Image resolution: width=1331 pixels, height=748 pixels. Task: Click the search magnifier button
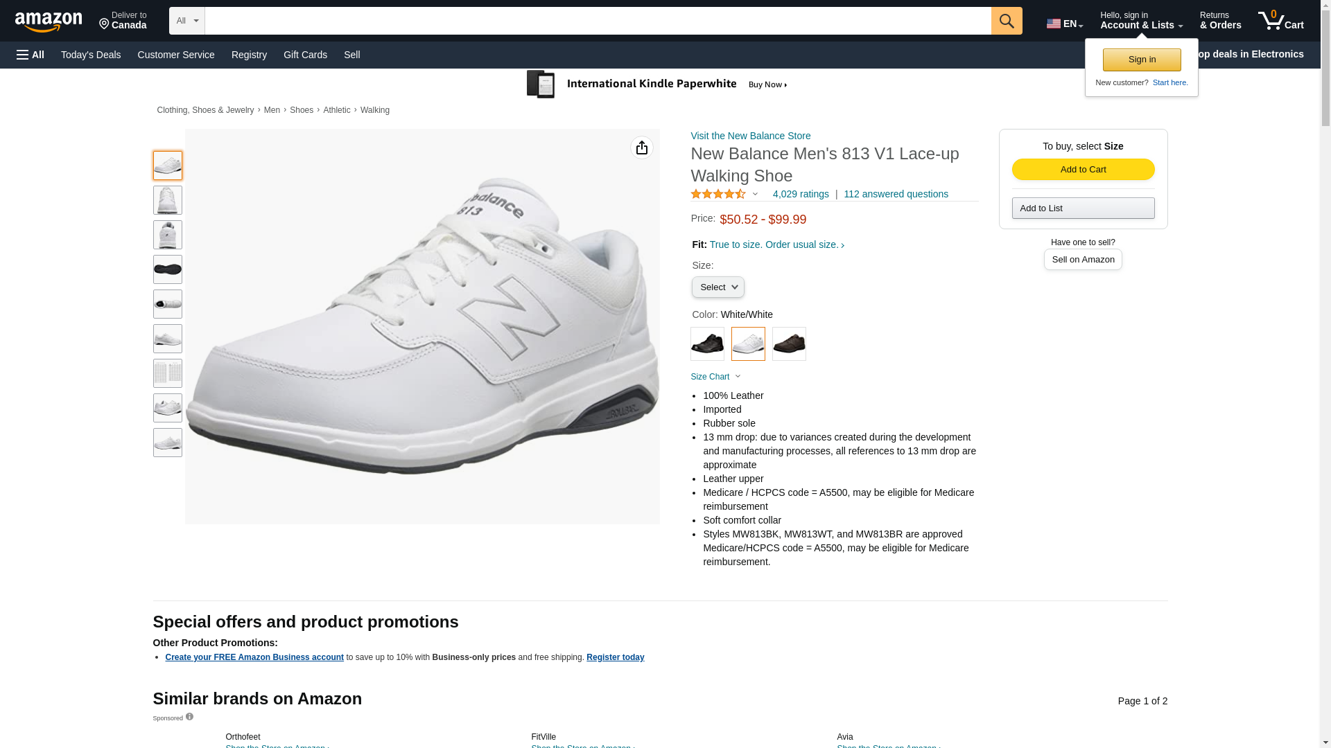pyautogui.click(x=1006, y=21)
